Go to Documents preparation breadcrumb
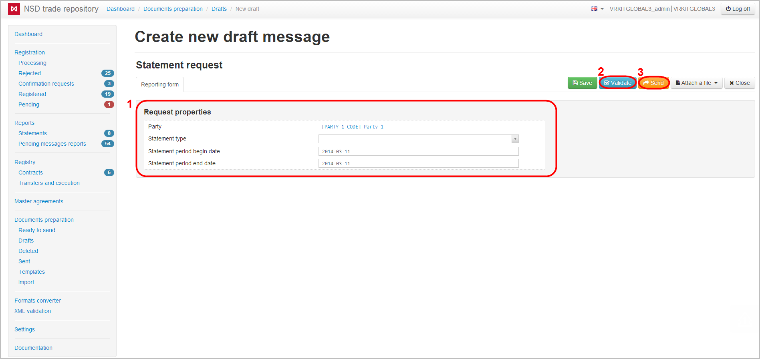Viewport: 760px width, 359px height. (173, 9)
